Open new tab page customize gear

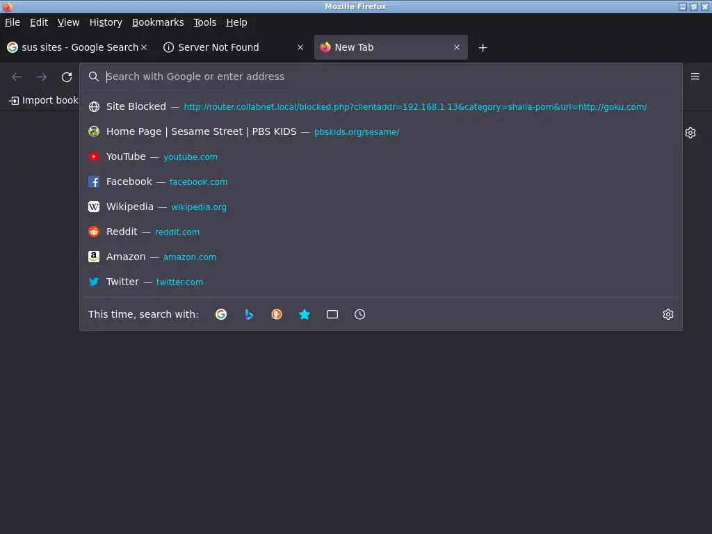pos(690,133)
